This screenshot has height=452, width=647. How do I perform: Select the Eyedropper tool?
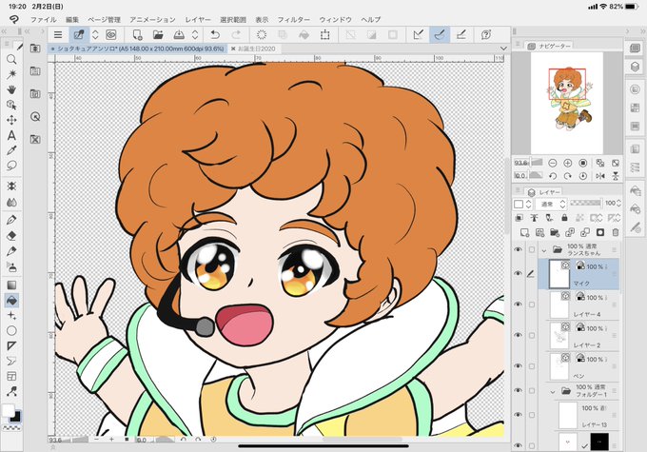[x=11, y=150]
